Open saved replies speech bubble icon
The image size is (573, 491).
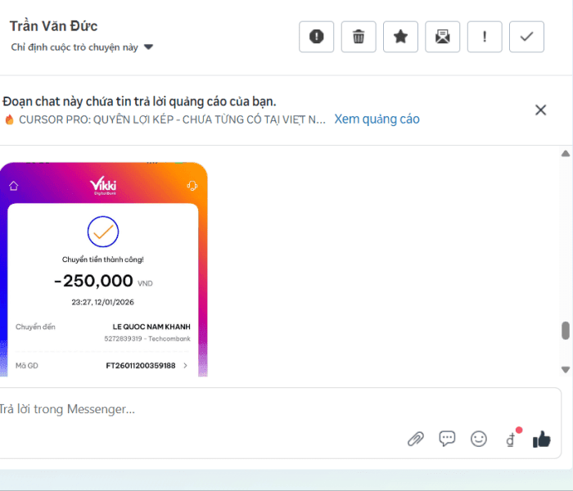click(x=447, y=439)
